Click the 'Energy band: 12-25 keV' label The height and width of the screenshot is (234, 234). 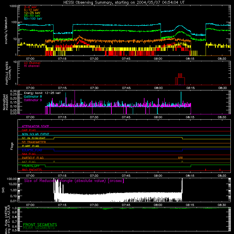pyautogui.click(x=42, y=93)
